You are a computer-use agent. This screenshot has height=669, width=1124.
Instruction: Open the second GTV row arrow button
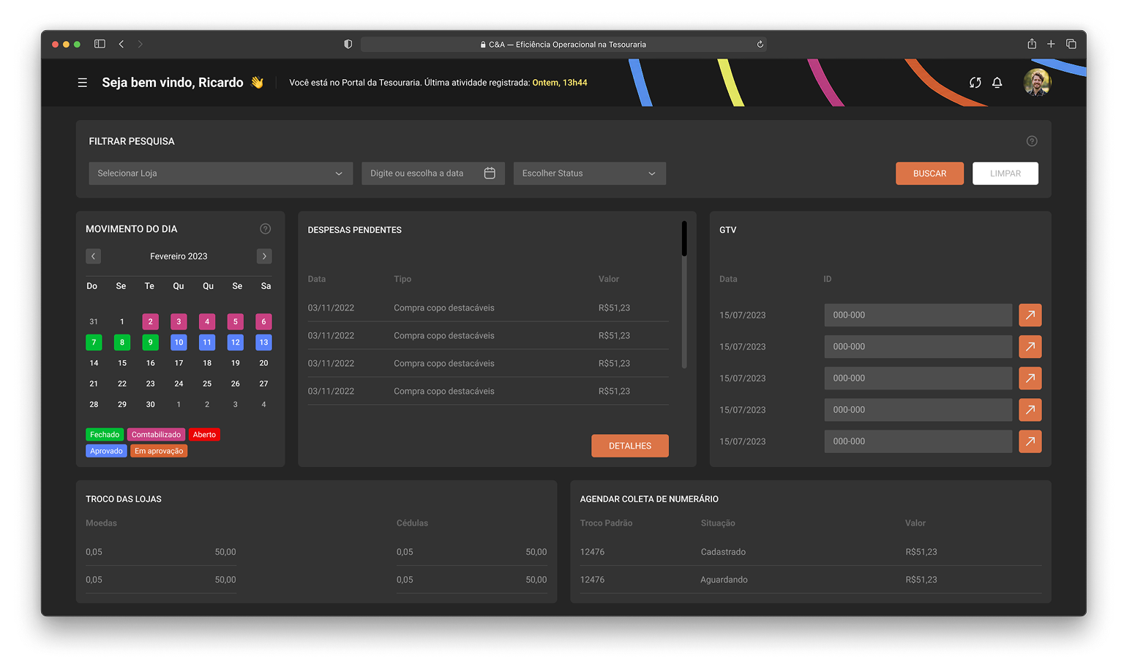1030,346
